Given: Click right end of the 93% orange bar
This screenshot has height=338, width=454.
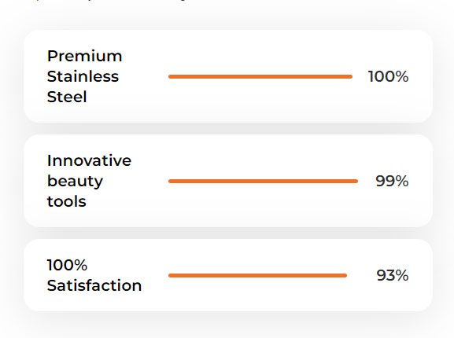Looking at the screenshot, I should click(345, 276).
